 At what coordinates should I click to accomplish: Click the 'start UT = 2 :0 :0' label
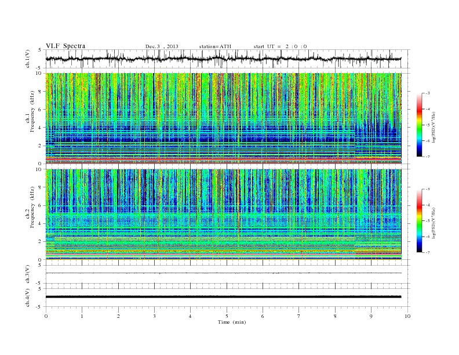point(280,46)
